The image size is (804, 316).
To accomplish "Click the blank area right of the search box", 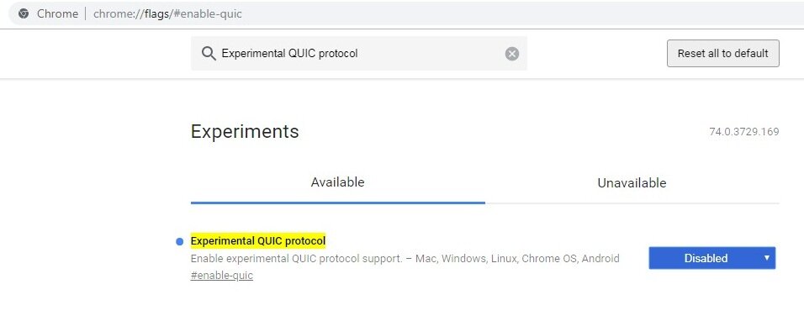I will point(597,53).
